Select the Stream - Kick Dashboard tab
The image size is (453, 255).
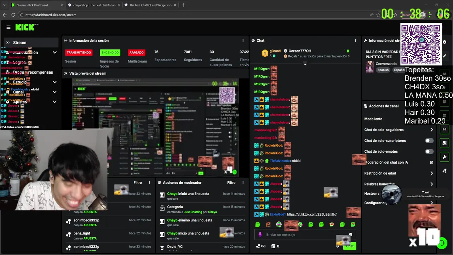pyautogui.click(x=37, y=5)
